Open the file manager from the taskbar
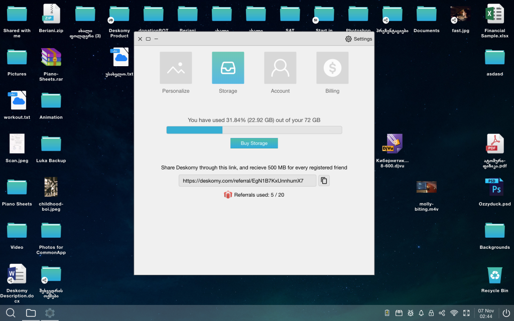514x321 pixels. pyautogui.click(x=31, y=313)
